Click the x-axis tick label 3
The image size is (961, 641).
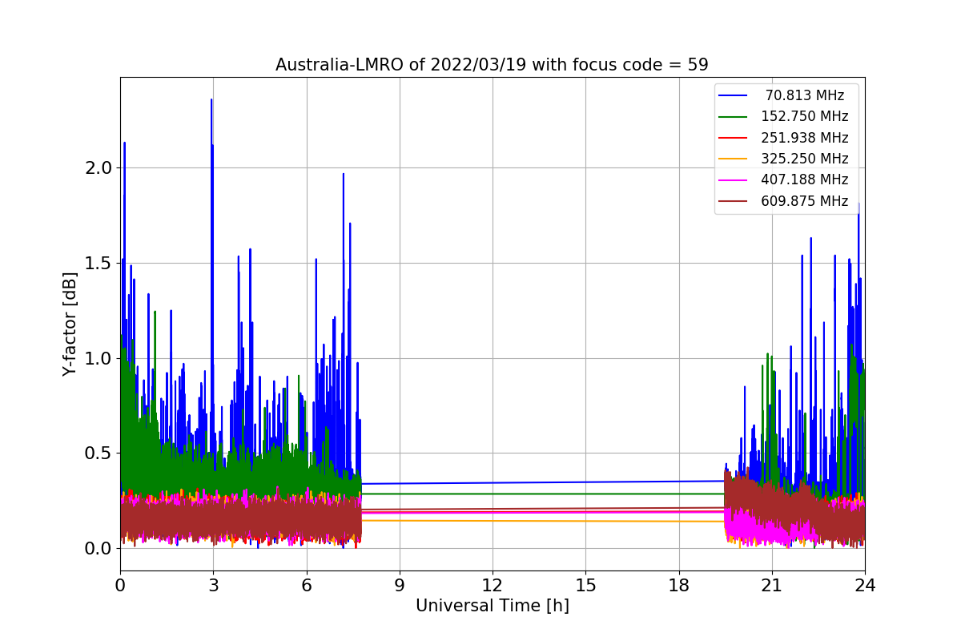tap(213, 586)
